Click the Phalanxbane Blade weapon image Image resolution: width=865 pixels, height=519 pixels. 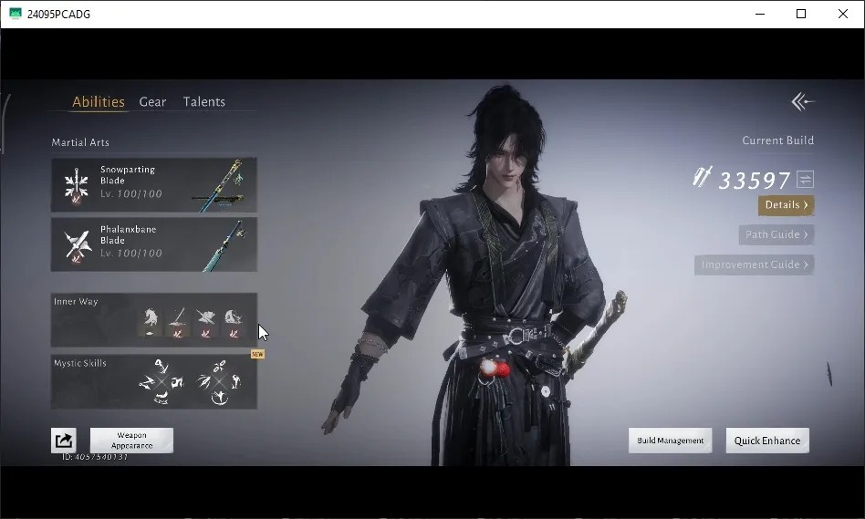[225, 245]
